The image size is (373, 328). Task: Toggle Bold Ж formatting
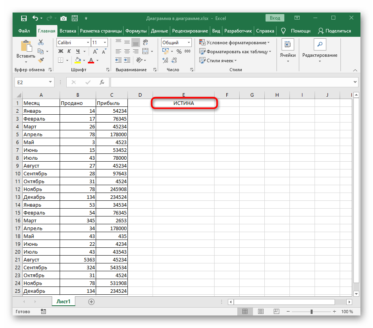point(61,51)
